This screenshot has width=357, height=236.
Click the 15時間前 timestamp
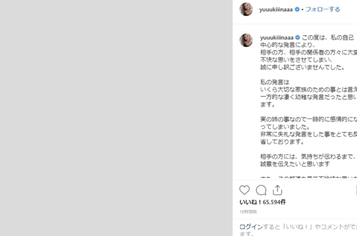tap(248, 212)
